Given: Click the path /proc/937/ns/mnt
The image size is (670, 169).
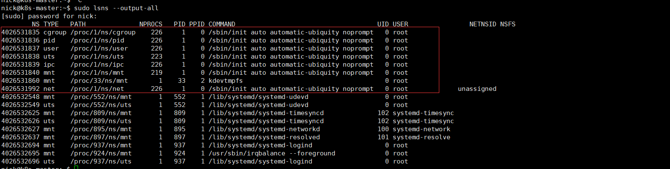Looking at the screenshot, I should point(101,145).
